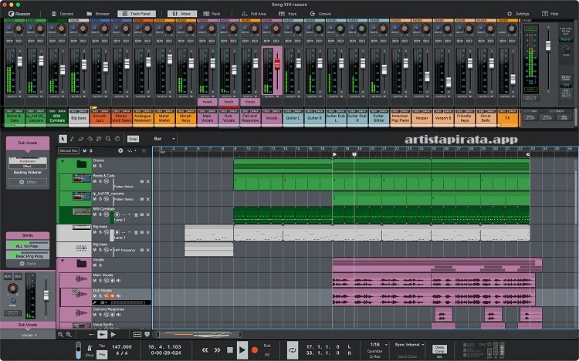Click the add Send button

(x=28, y=264)
